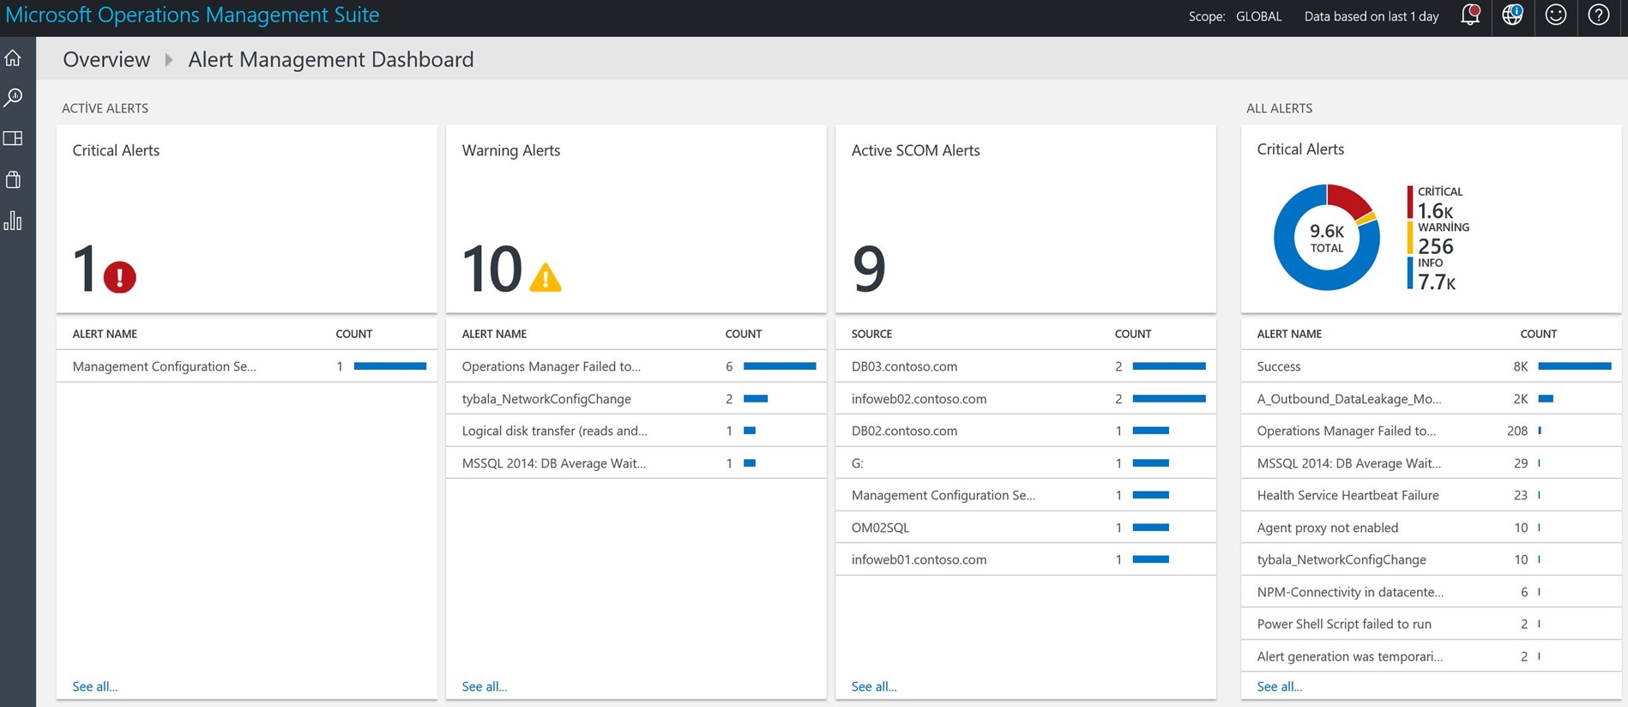Screen dimensions: 1628x707
Task: Open the active Critical Alerts count tile
Action: click(x=247, y=219)
